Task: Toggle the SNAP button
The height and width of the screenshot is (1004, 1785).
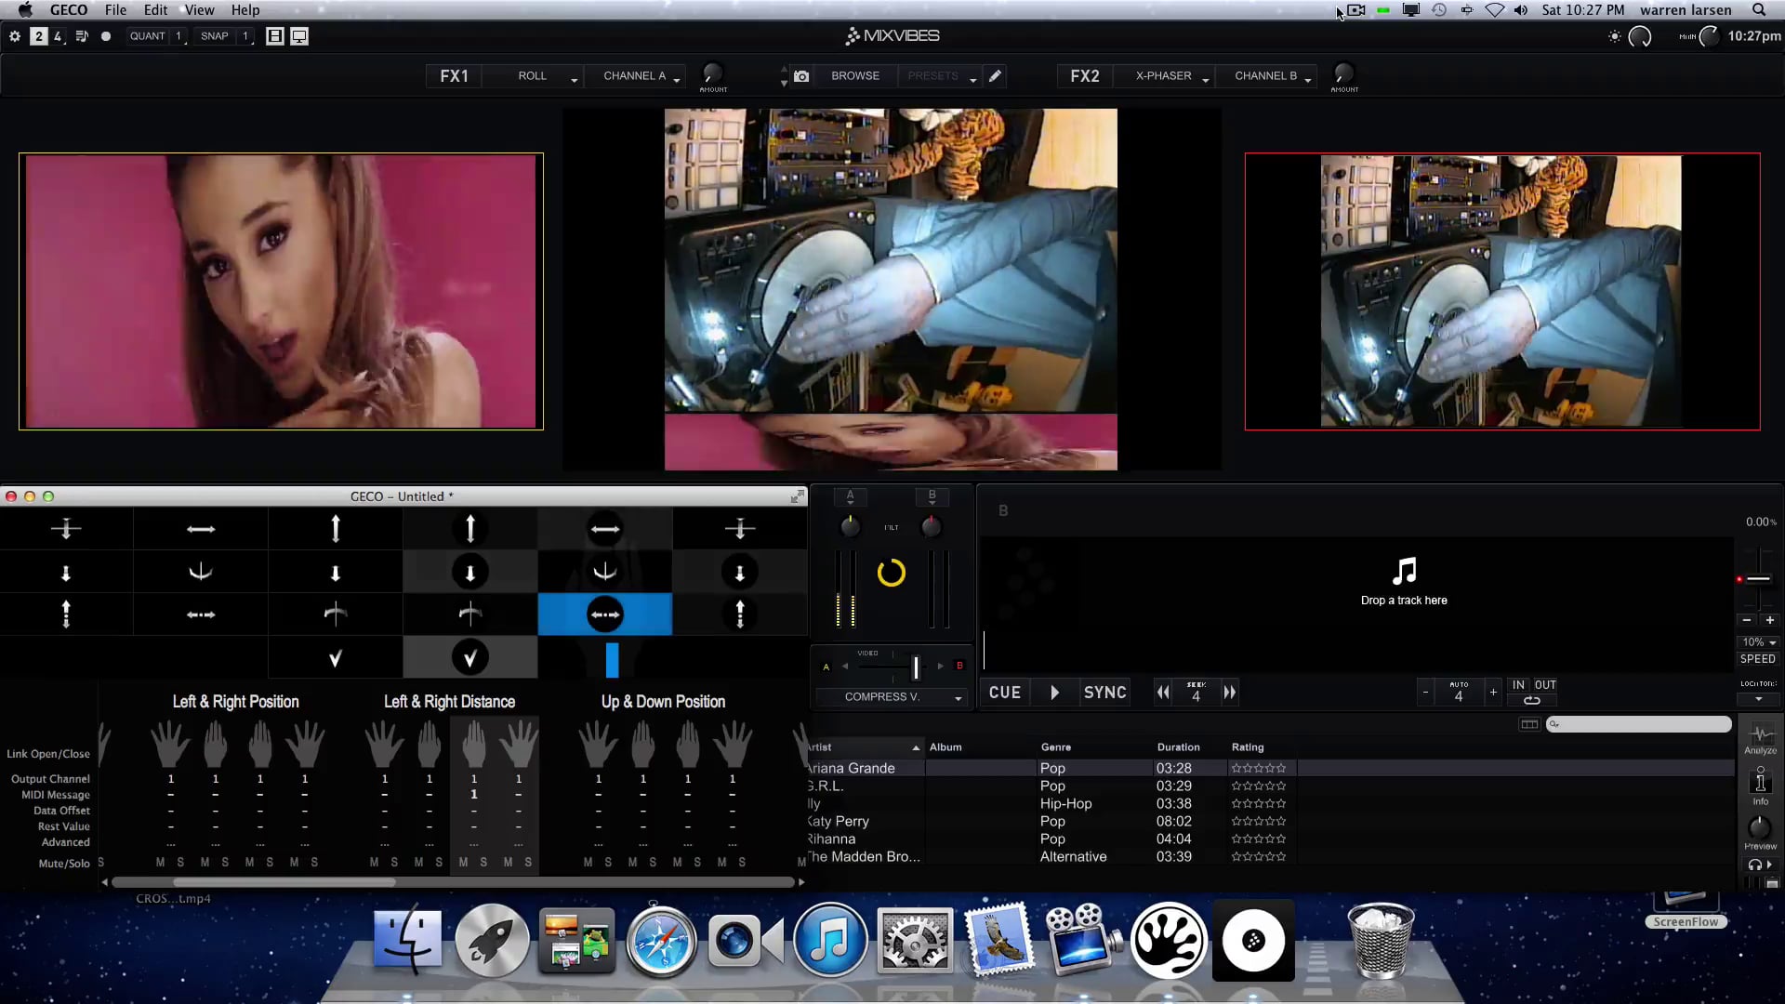Action: coord(215,36)
